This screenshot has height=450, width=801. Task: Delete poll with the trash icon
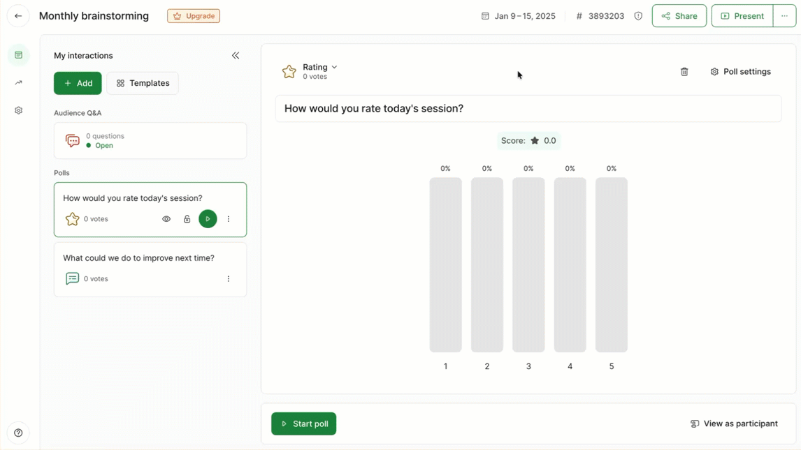pyautogui.click(x=684, y=72)
